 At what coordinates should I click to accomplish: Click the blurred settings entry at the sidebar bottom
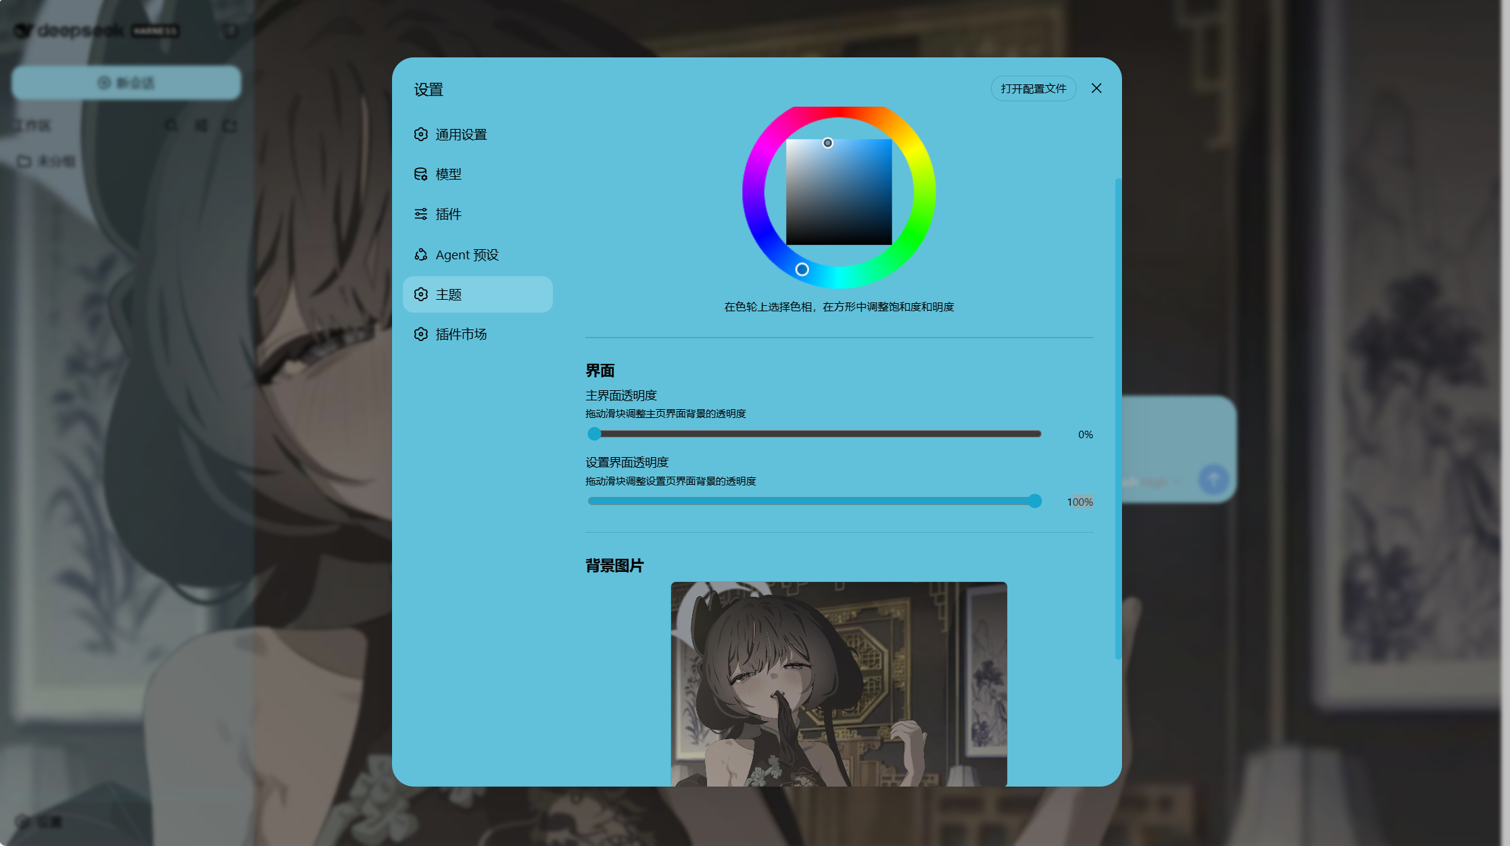coord(39,822)
